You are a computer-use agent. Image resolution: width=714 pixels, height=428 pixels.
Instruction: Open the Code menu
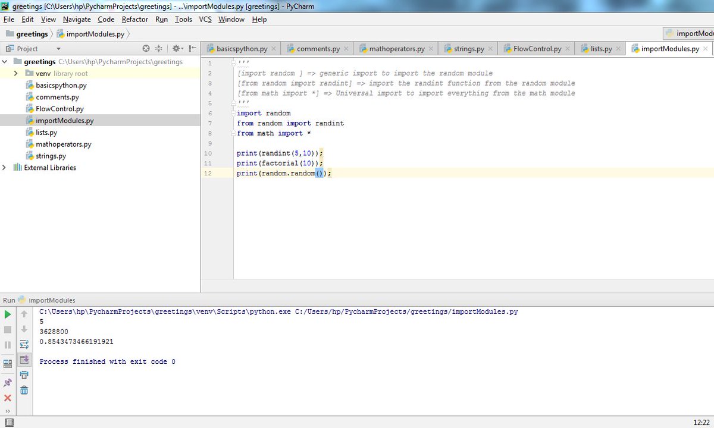[x=106, y=20]
